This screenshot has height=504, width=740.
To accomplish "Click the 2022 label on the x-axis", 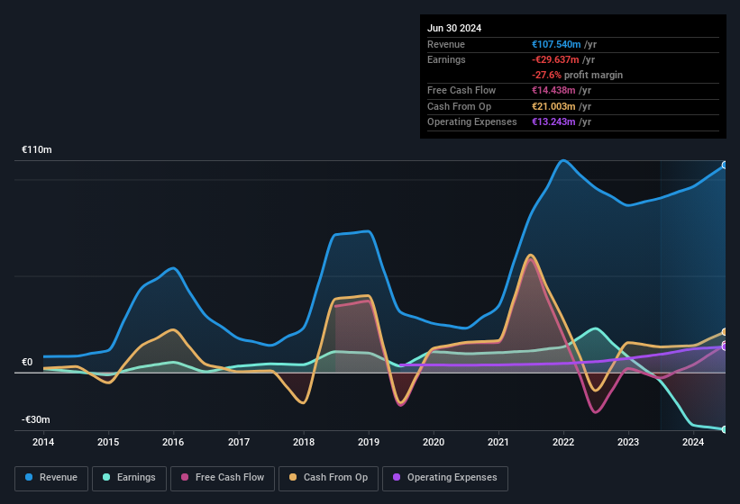I will click(x=563, y=442).
